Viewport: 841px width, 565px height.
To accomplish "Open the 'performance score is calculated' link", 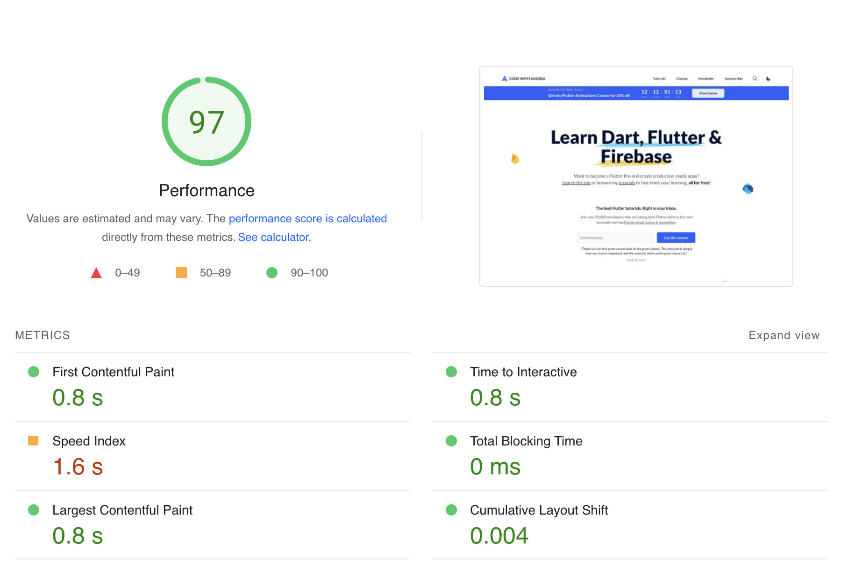I will pos(307,219).
